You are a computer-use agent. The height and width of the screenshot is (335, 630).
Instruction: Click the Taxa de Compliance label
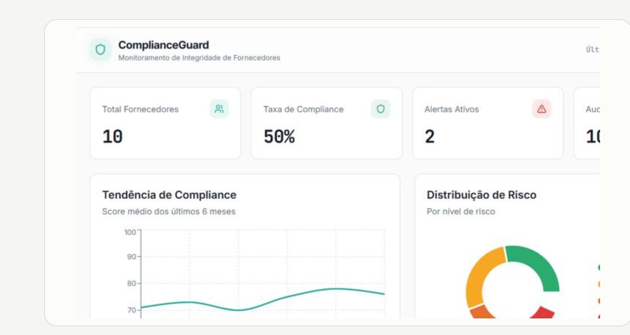point(303,109)
